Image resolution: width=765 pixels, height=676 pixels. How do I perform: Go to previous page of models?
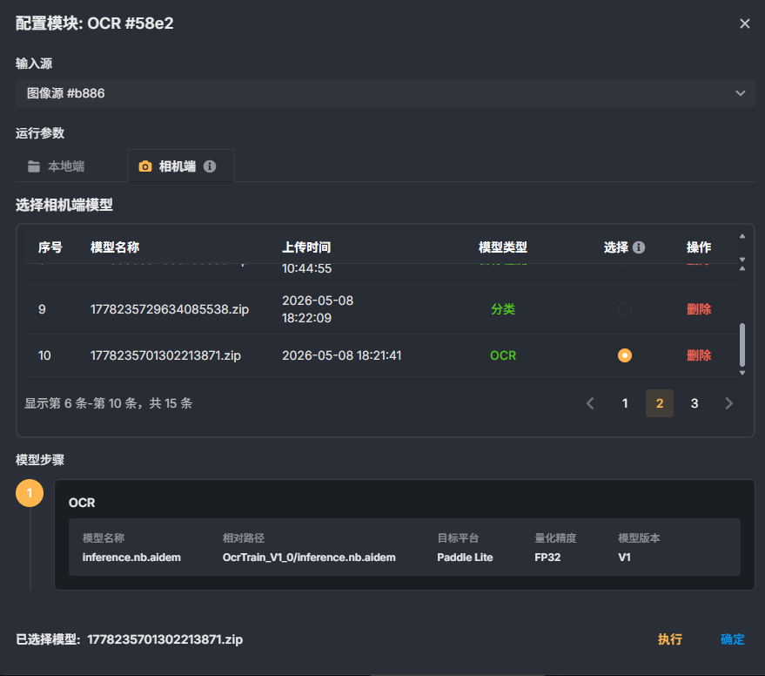(x=590, y=403)
